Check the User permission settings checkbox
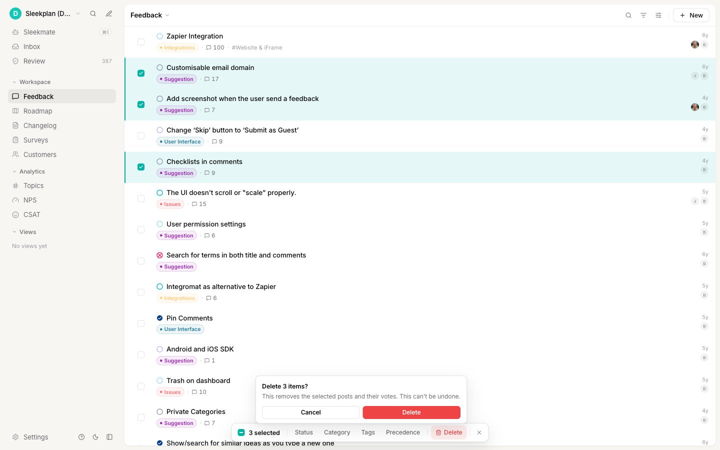Viewport: 720px width, 450px height. pyautogui.click(x=141, y=229)
